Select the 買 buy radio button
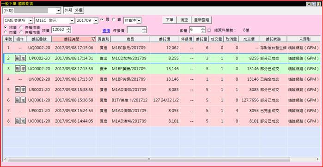 [102, 19]
